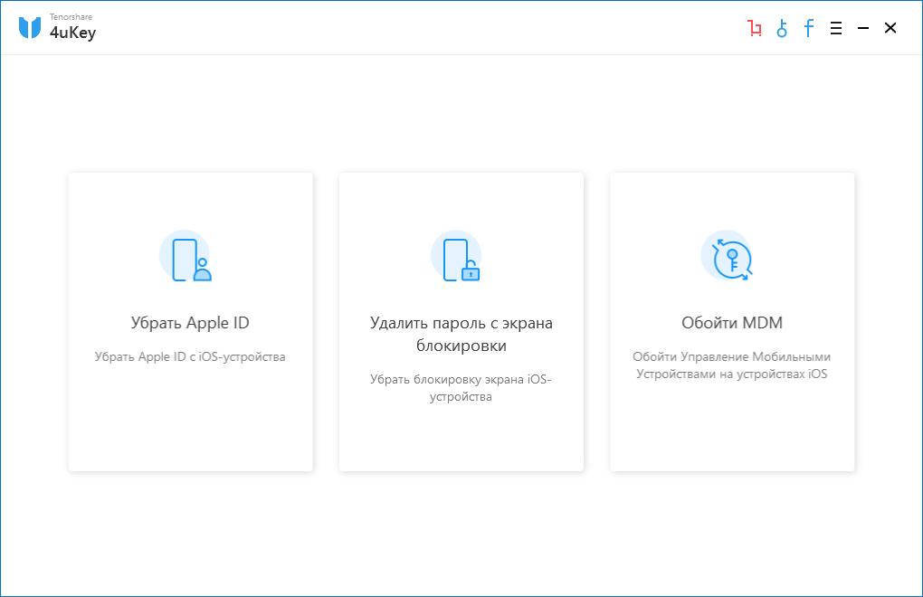Screen dimensions: 923x597
Task: Click text "Убрать блокировку экрана iOS-устройства"
Action: pos(461,388)
